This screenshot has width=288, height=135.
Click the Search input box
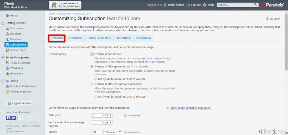[238, 5]
